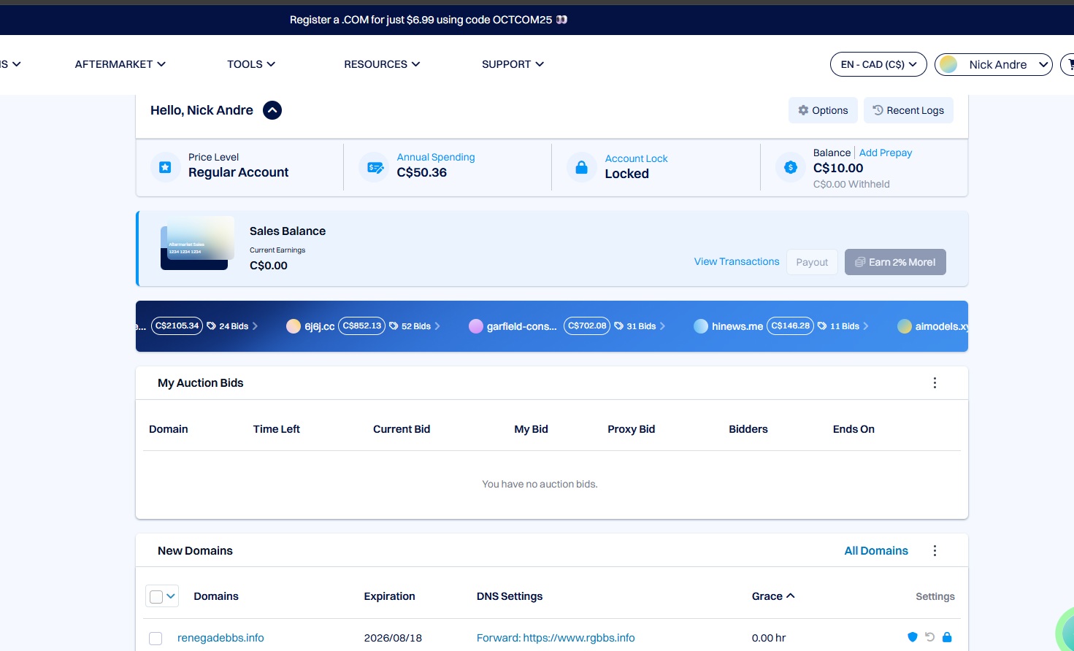Screen dimensions: 1074x651
Task: Click the Balance dollar coin icon
Action: click(x=791, y=167)
